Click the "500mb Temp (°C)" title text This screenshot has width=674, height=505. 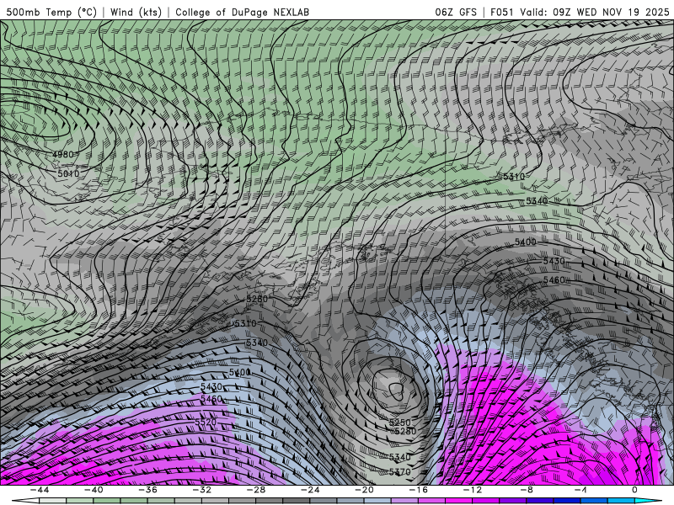[51, 12]
